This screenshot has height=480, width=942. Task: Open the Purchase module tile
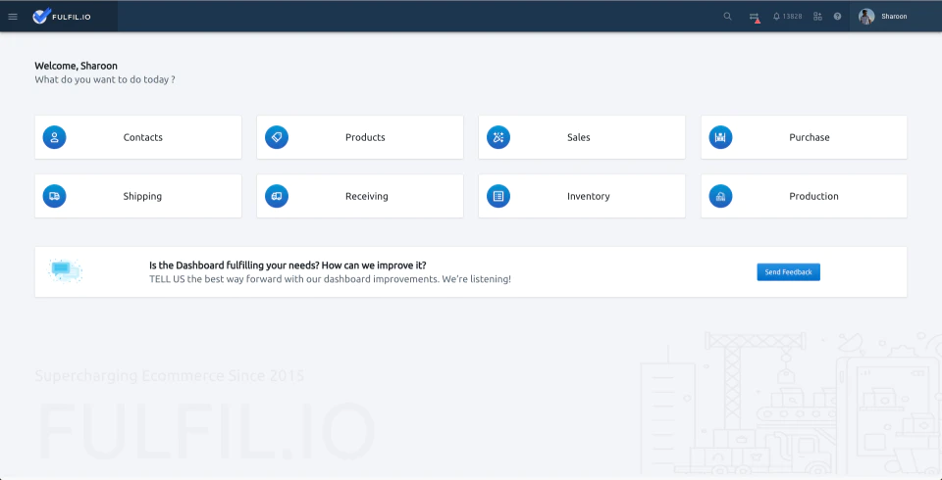tap(804, 137)
